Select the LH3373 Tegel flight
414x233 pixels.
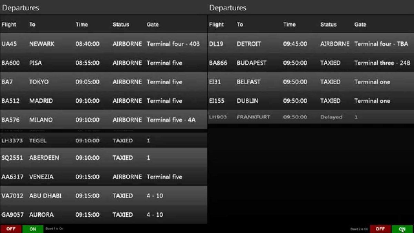point(103,140)
